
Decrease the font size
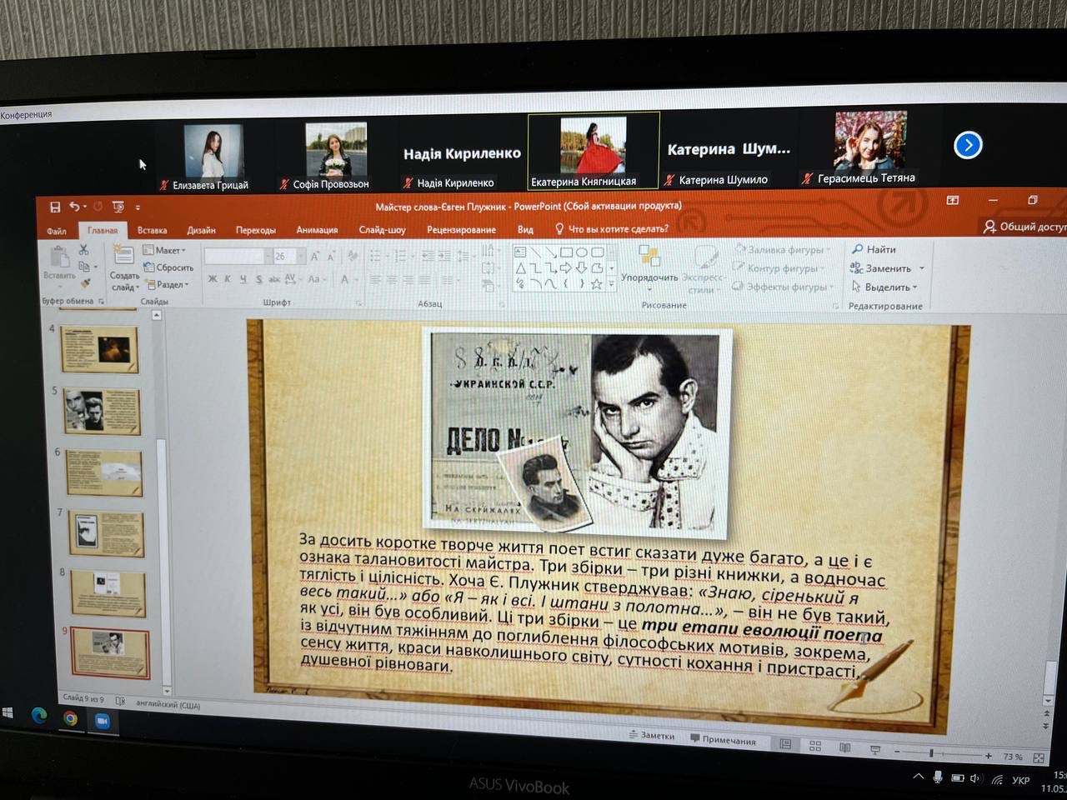(330, 257)
